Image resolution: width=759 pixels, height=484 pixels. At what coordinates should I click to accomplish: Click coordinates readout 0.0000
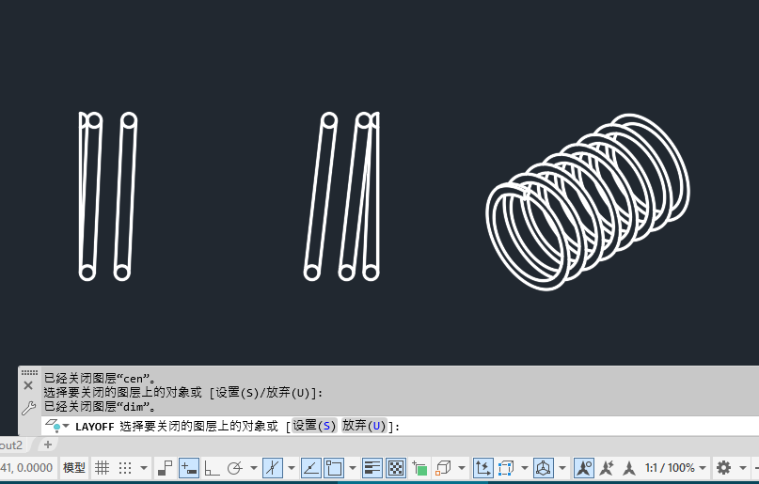point(26,468)
